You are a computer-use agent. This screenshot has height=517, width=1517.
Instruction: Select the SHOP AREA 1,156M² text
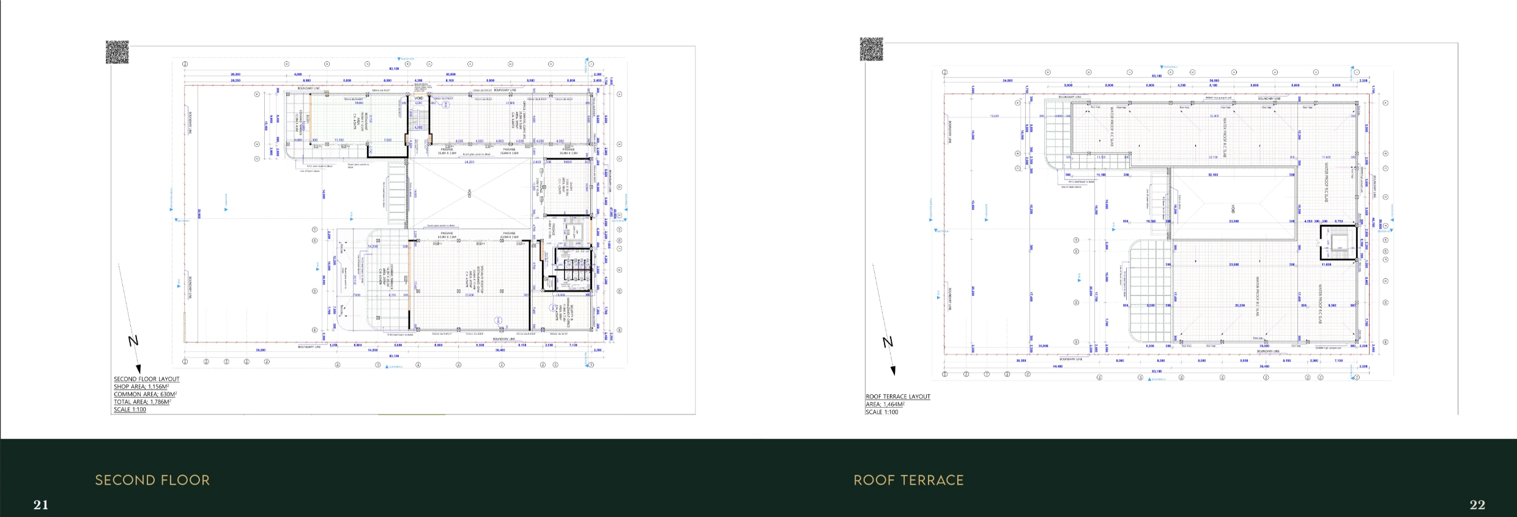click(x=141, y=387)
